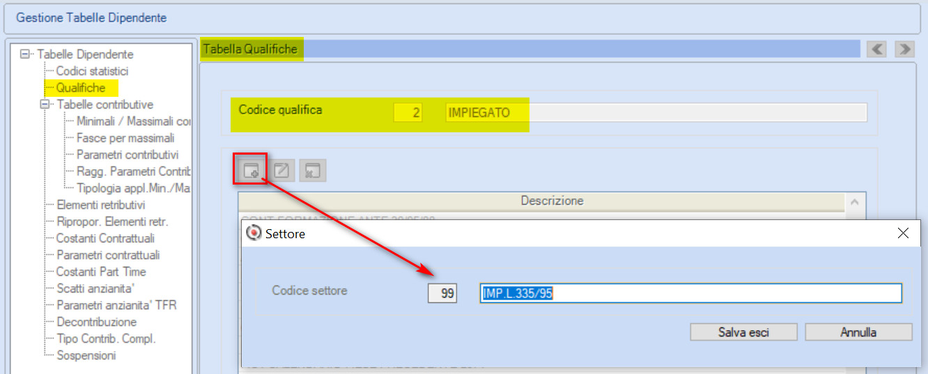Close the Settore dialog
This screenshot has width=928, height=374.
pyautogui.click(x=903, y=233)
